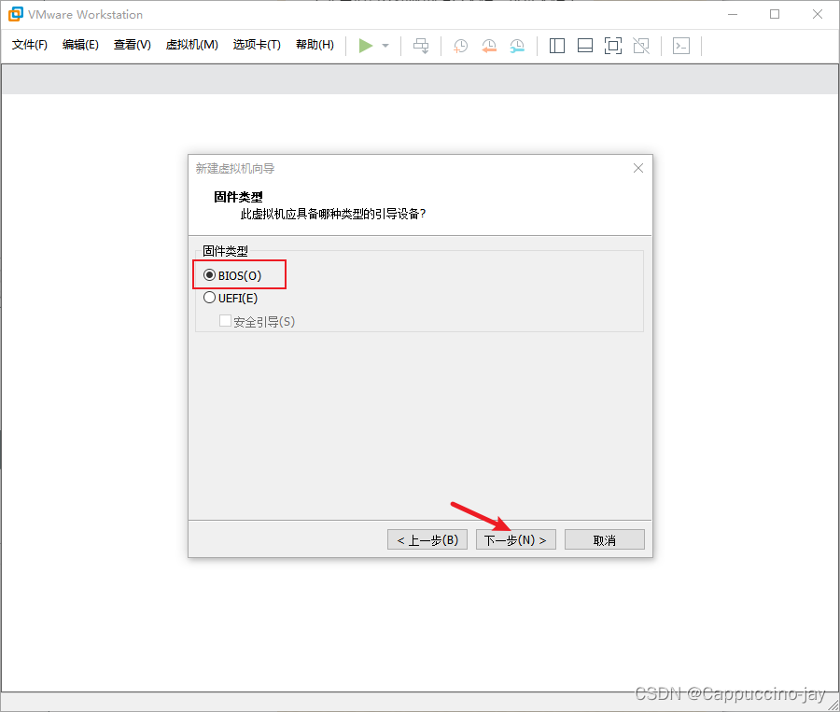Open snapshot manager wrench clock icon

point(517,46)
